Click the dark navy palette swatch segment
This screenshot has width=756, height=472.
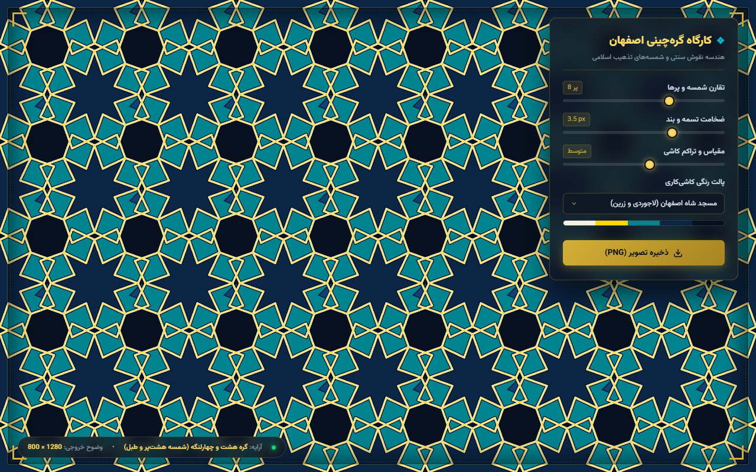tap(676, 223)
